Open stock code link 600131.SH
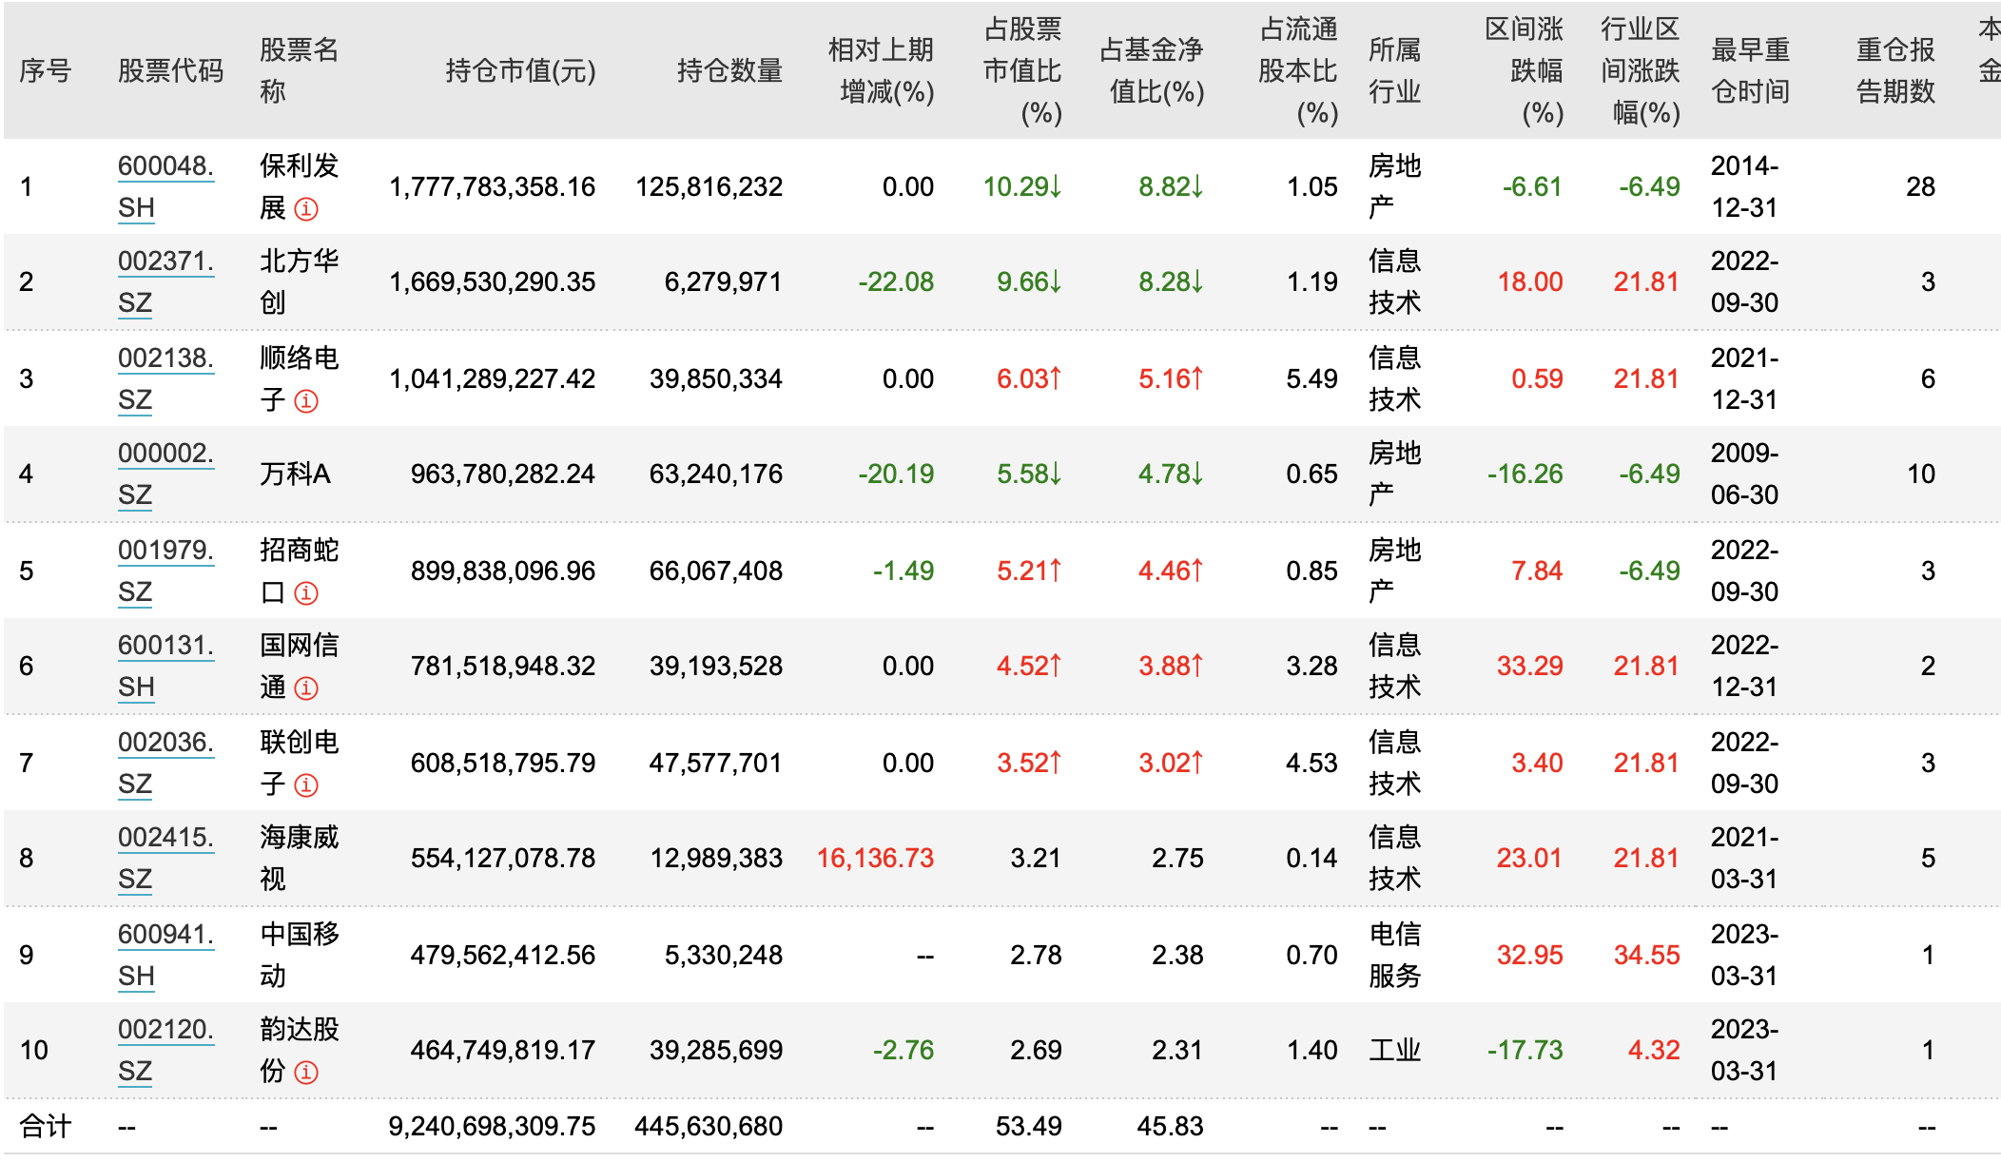Image resolution: width=2001 pixels, height=1162 pixels. point(165,666)
